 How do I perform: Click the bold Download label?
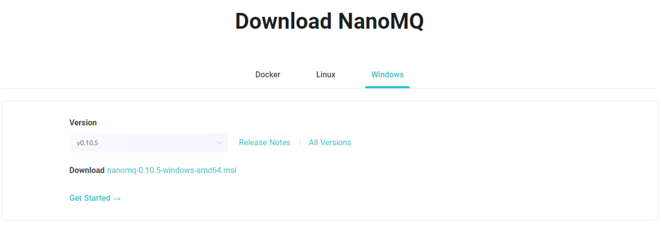(x=87, y=170)
